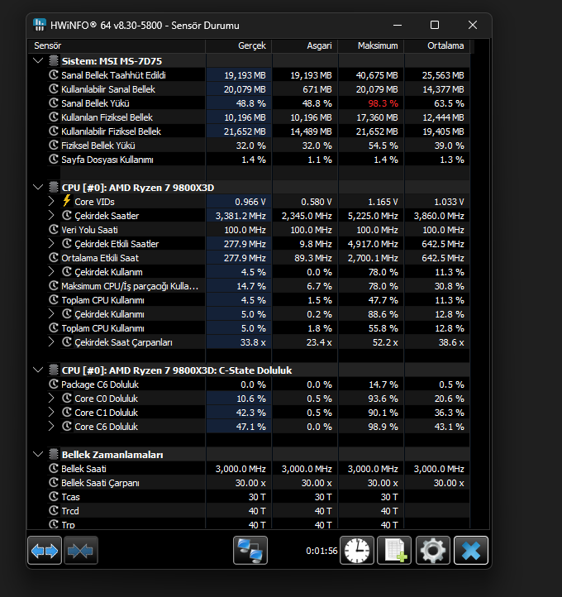Viewport: 562px width, 597px height.
Task: Expand the Çekirdek Kullanımı row
Action: tap(51, 314)
